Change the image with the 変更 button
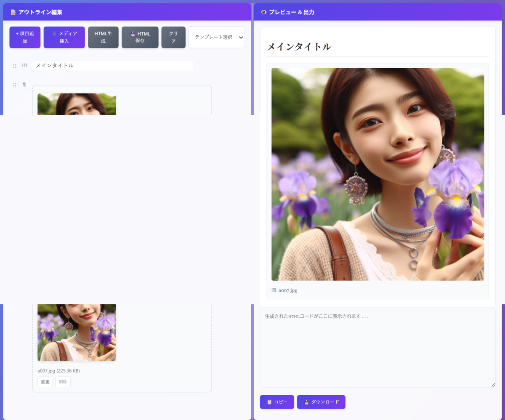The height and width of the screenshot is (420, 505). point(45,382)
